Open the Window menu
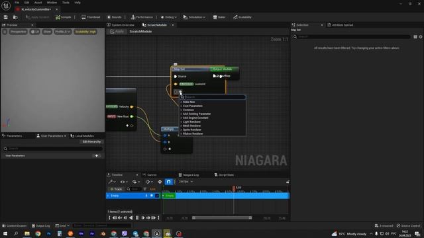The height and width of the screenshot is (238, 424). click(52, 3)
